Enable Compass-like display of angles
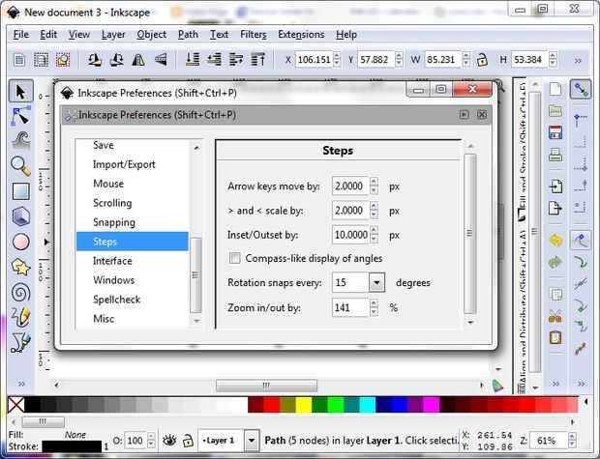The height and width of the screenshot is (459, 600). (235, 258)
